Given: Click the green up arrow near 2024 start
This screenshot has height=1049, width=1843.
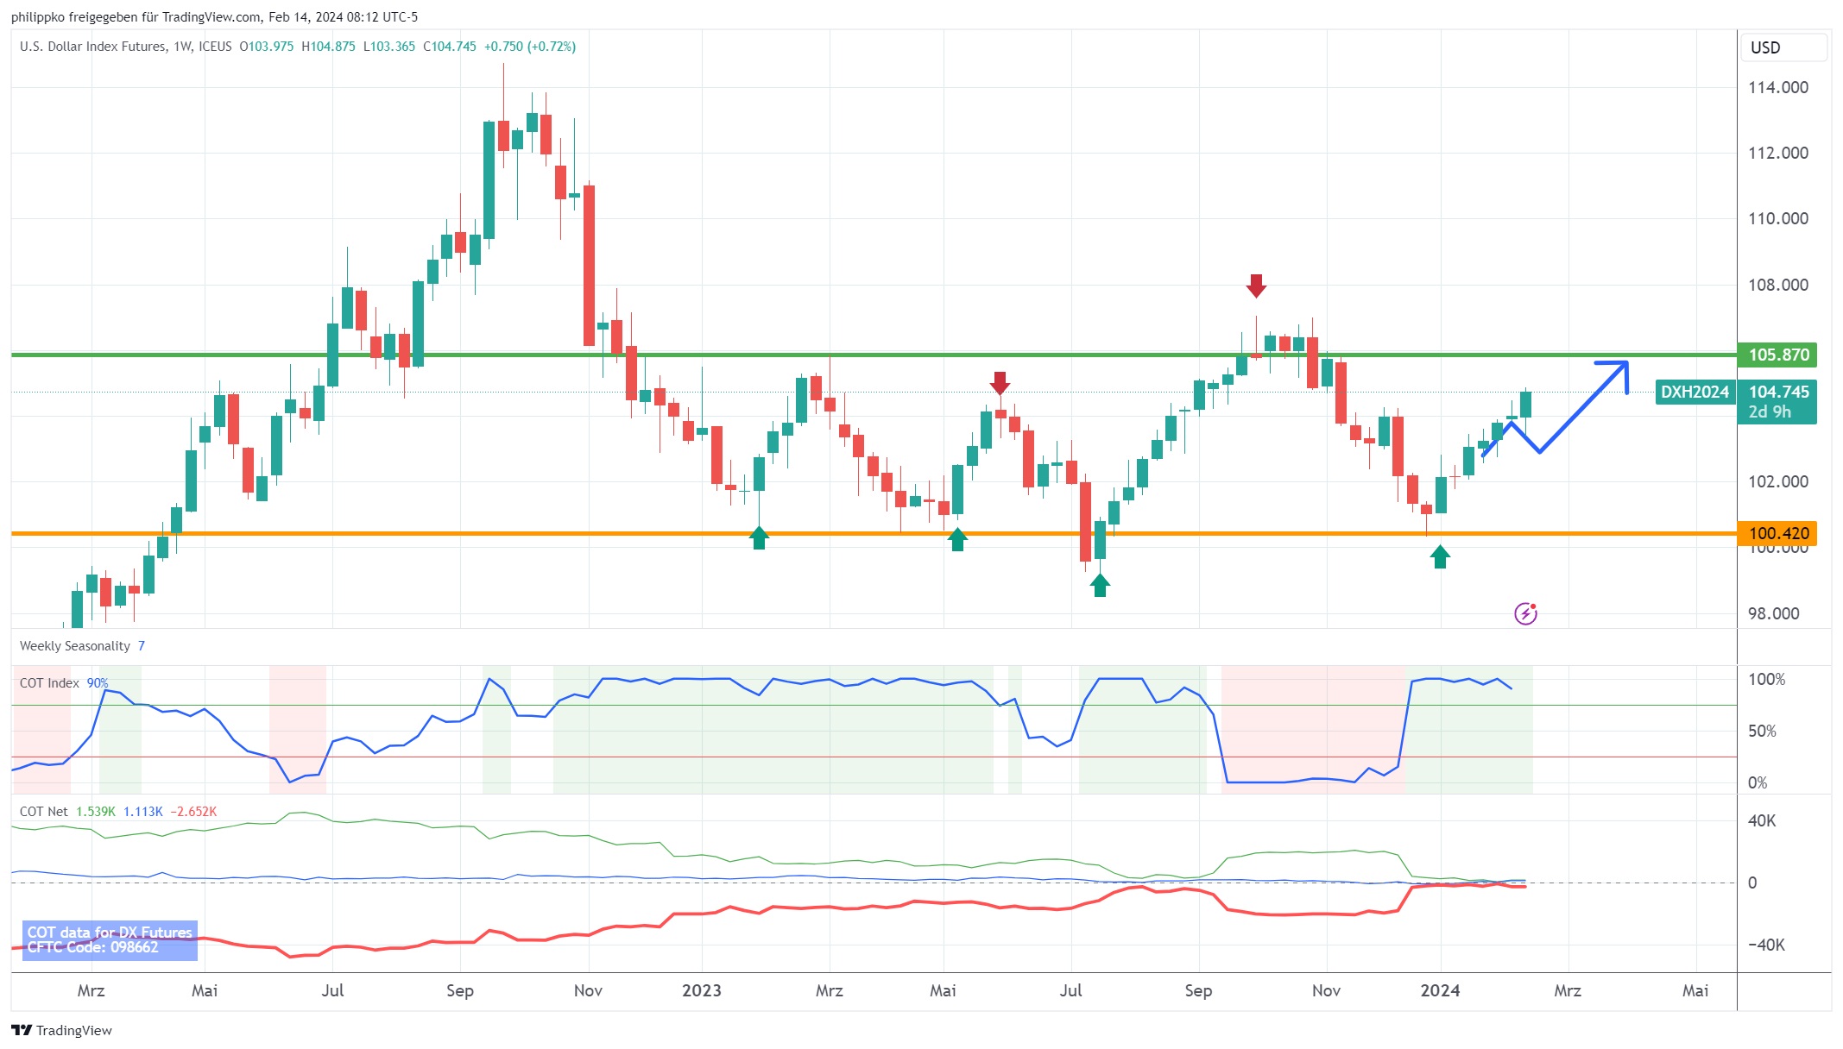Looking at the screenshot, I should tap(1440, 557).
